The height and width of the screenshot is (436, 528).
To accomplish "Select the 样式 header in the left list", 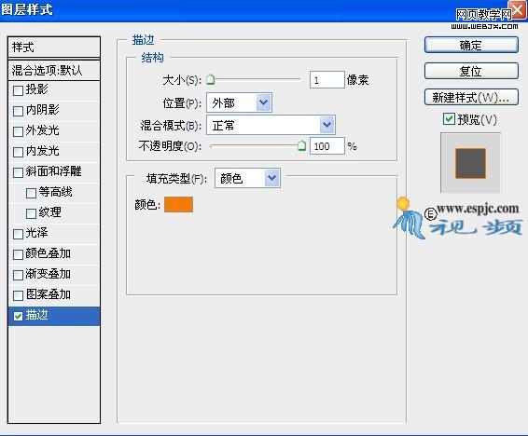I will (54, 48).
